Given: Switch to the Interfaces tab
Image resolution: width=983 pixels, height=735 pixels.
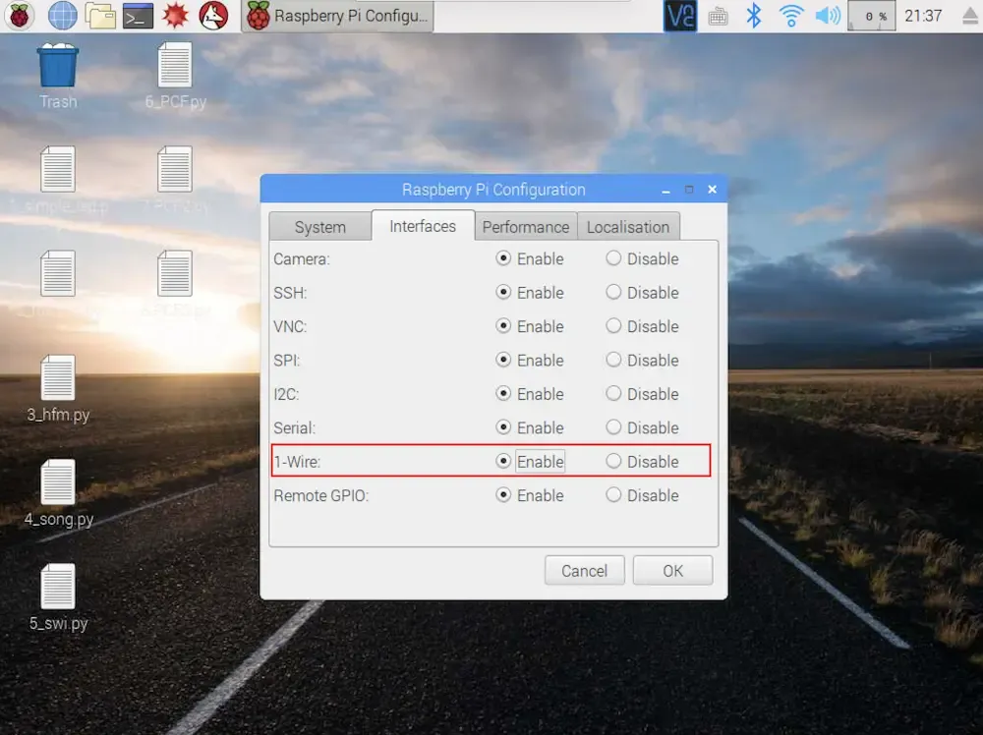Looking at the screenshot, I should point(423,226).
